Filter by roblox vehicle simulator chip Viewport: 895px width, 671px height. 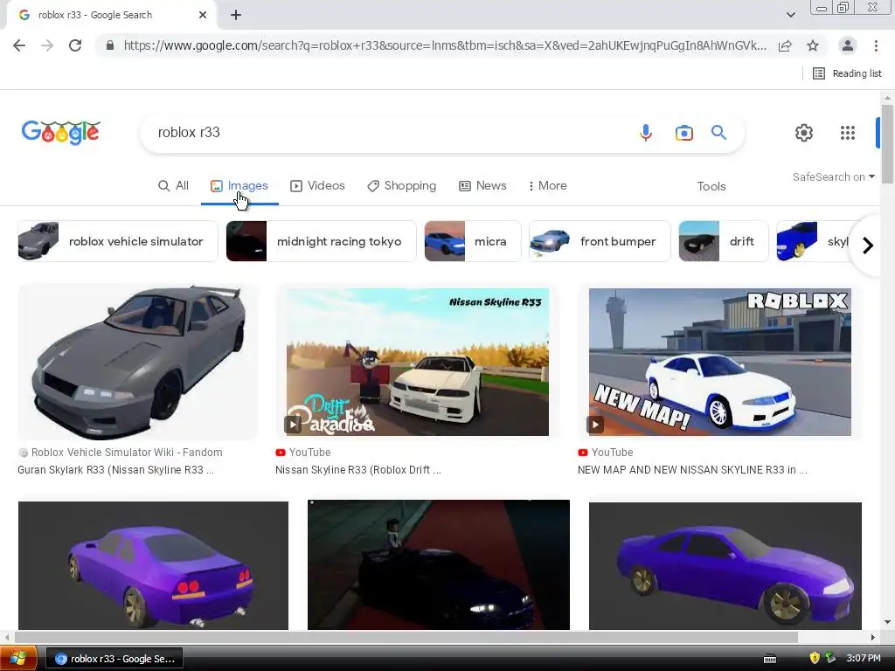(118, 241)
